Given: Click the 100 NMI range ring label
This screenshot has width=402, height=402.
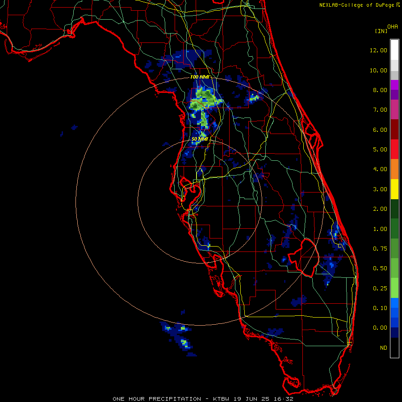Looking at the screenshot, I should click(x=201, y=77).
